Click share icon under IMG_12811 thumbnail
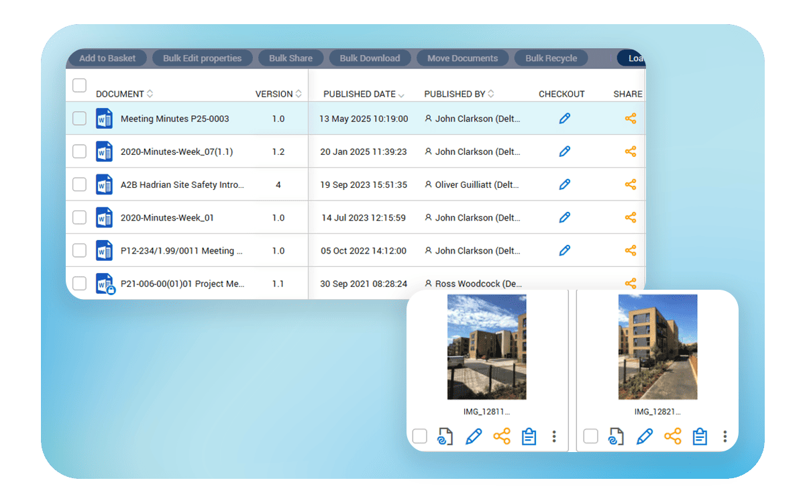Image resolution: width=805 pixels, height=503 pixels. pyautogui.click(x=501, y=437)
